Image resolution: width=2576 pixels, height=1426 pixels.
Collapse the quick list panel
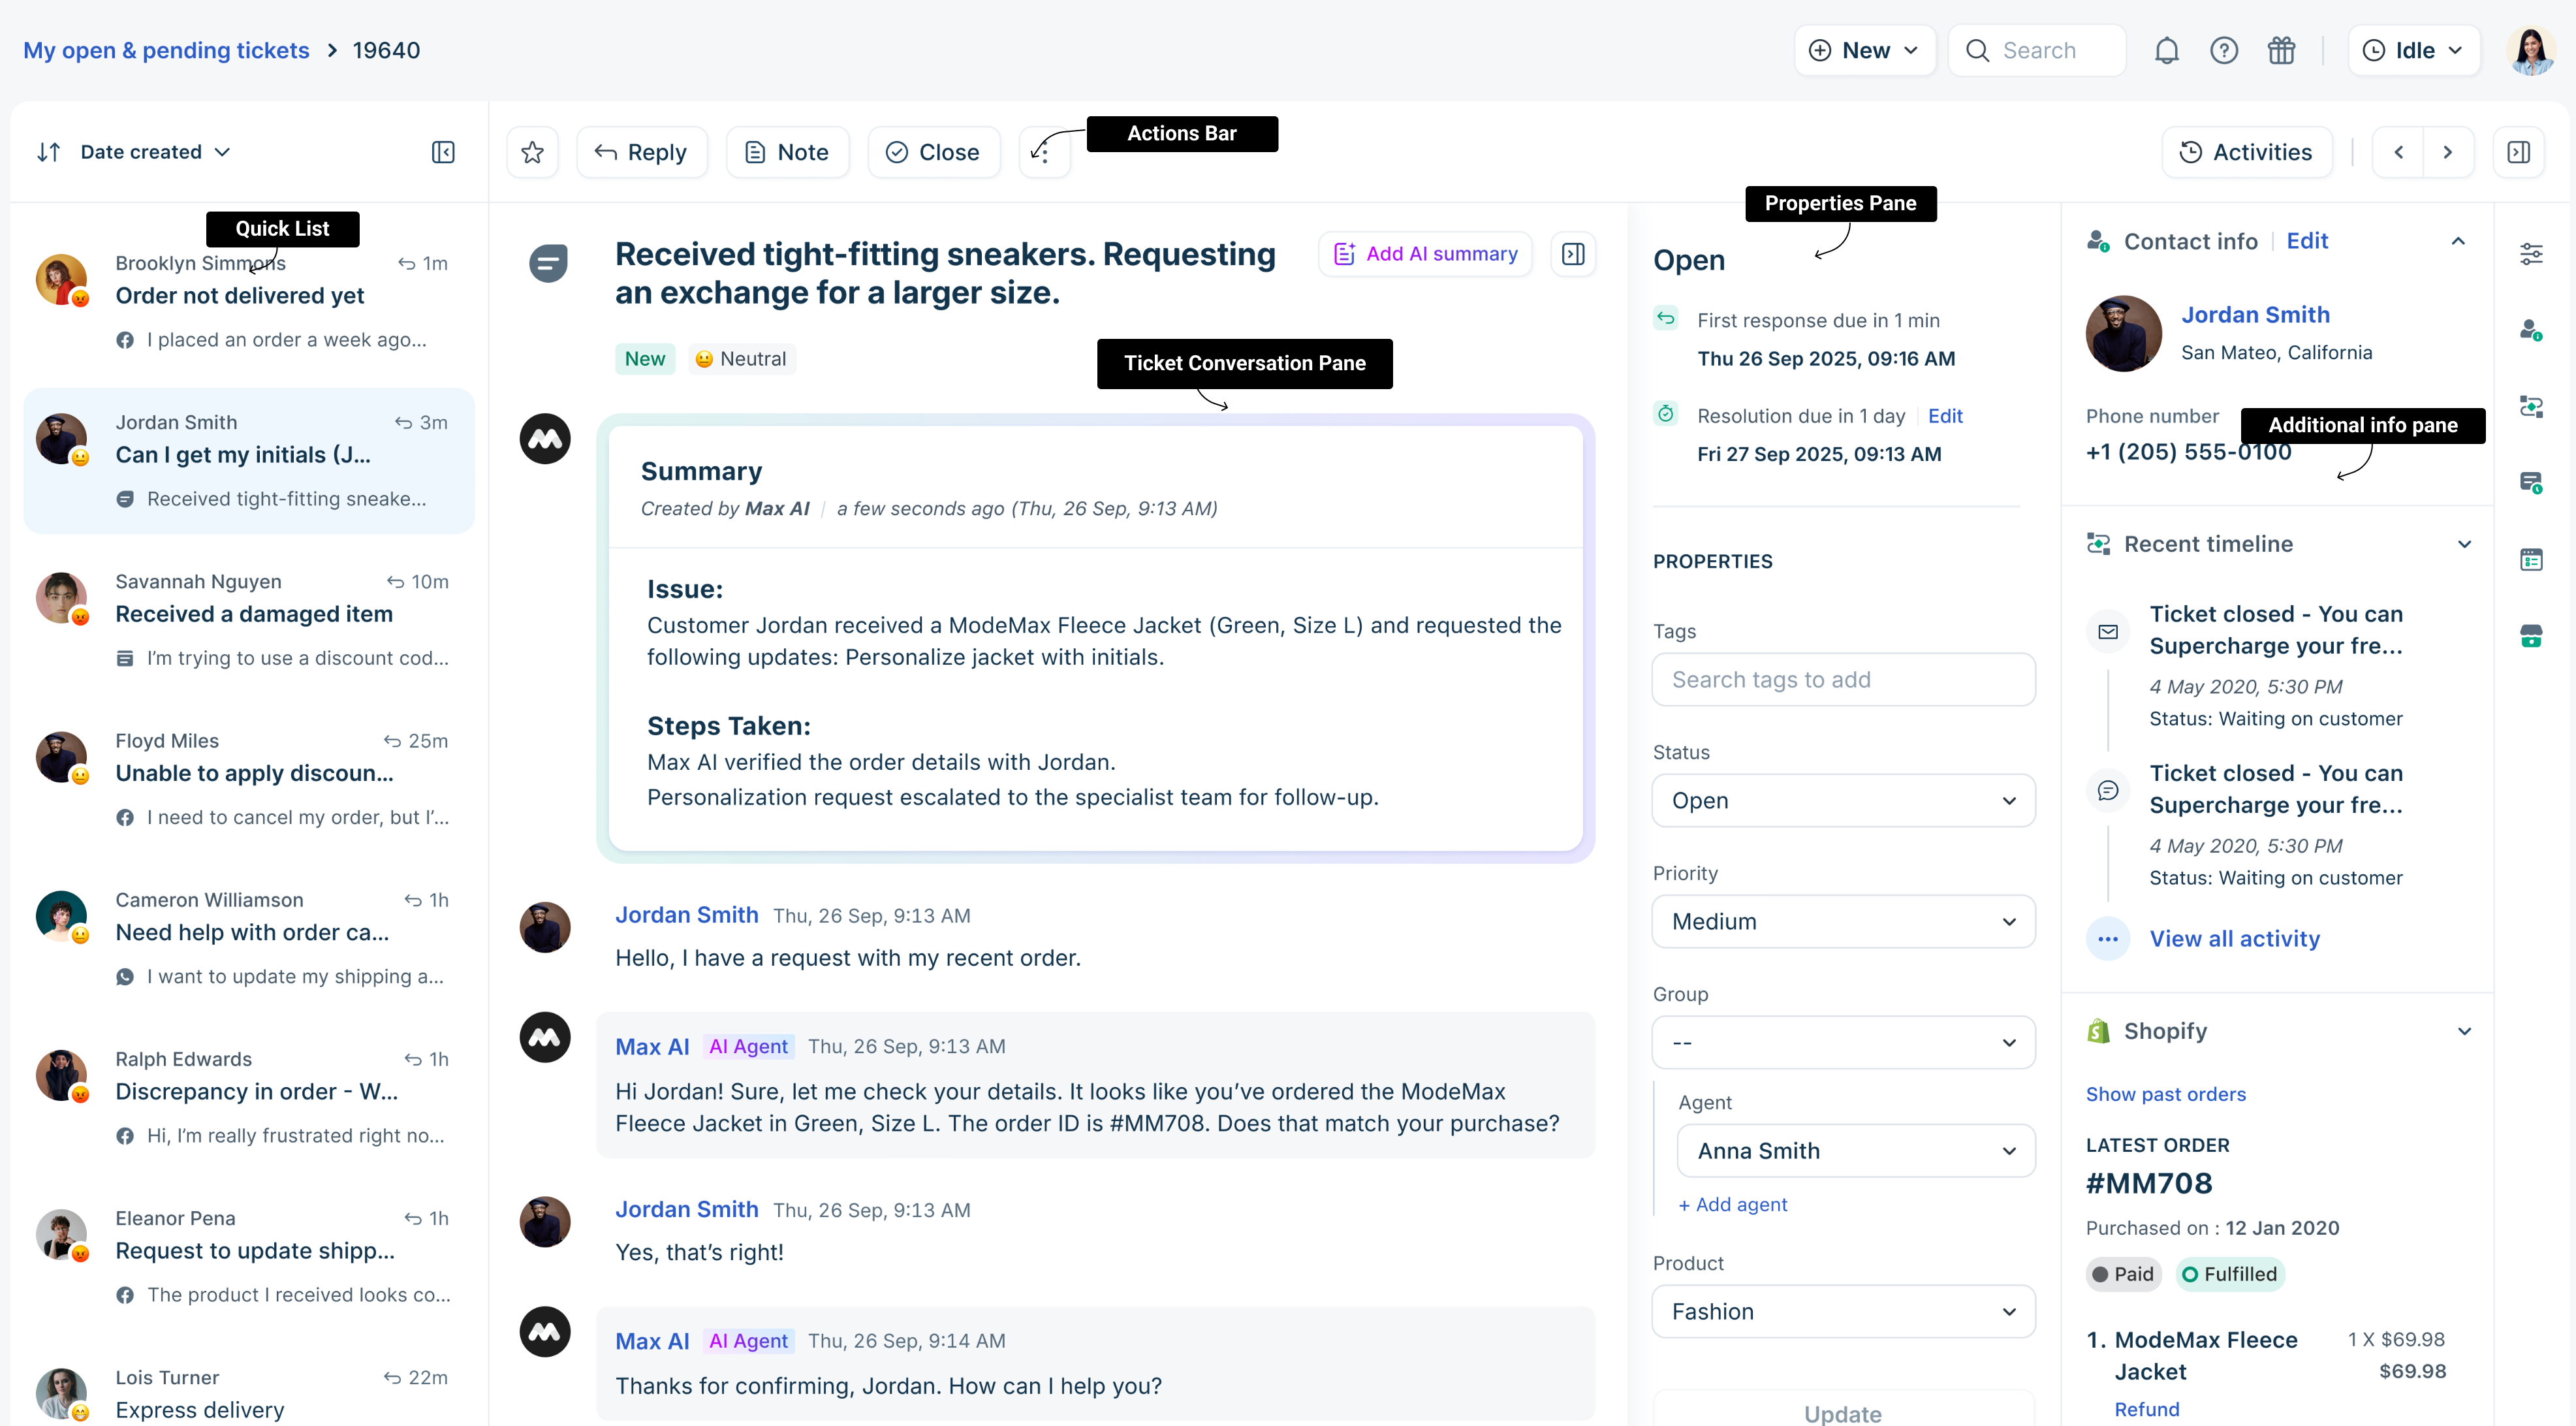[443, 152]
